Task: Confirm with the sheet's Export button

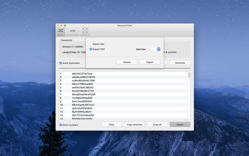Action: [150, 62]
